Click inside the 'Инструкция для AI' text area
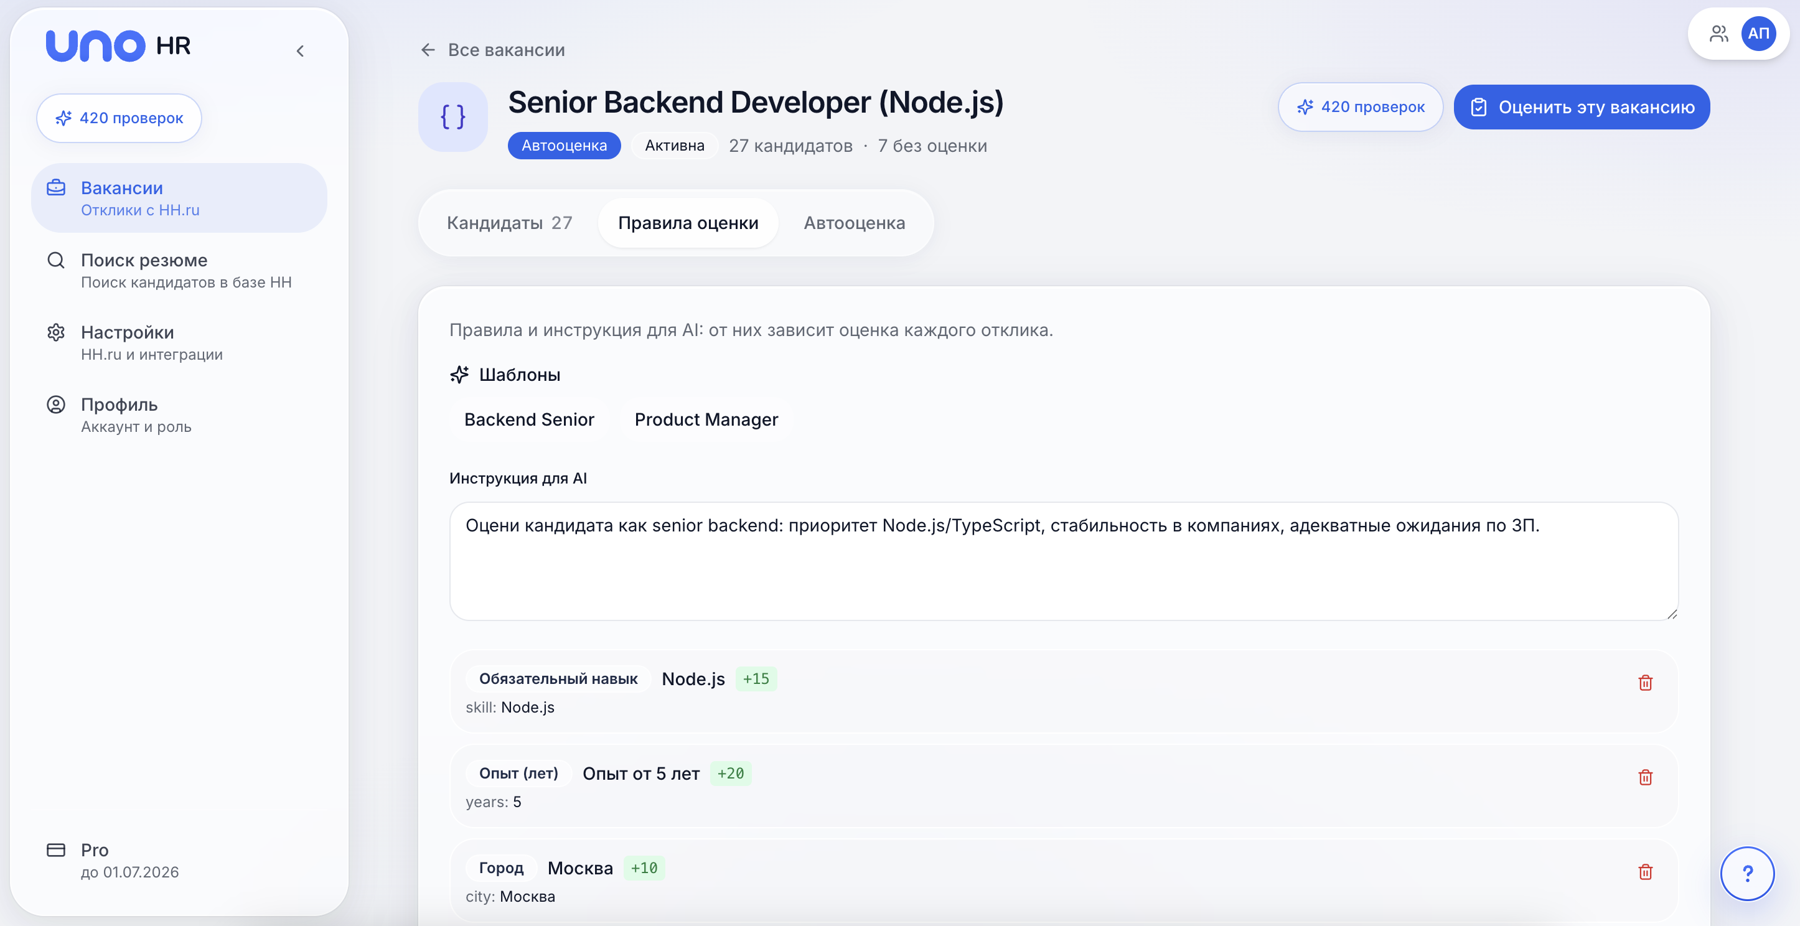This screenshot has height=926, width=1800. pyautogui.click(x=1064, y=561)
